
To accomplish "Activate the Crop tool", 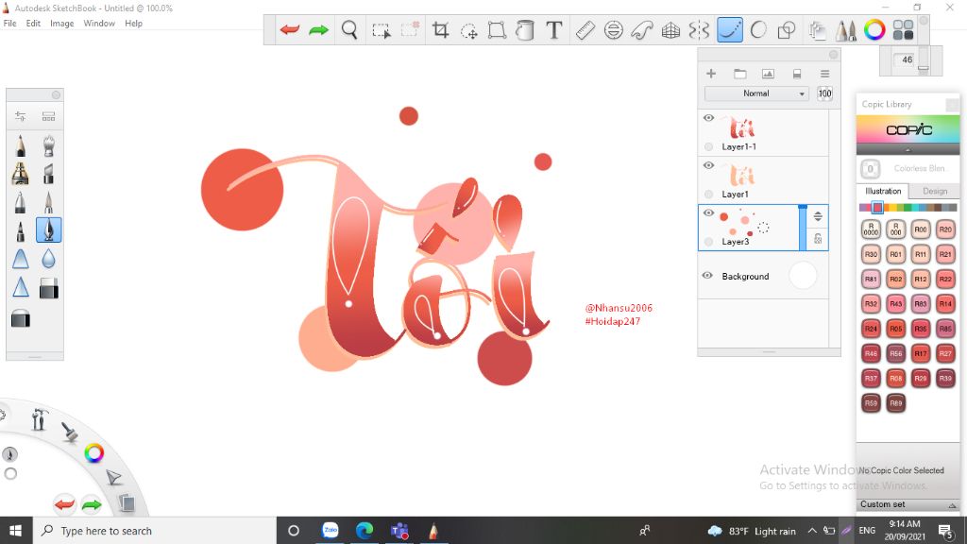I will [440, 29].
